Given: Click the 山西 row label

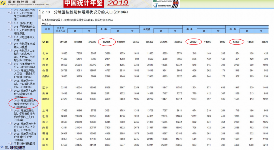Looking at the screenshot, I should [x=45, y=70].
